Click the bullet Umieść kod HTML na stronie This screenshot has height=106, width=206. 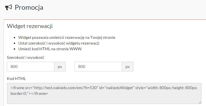pyautogui.click(x=50, y=49)
